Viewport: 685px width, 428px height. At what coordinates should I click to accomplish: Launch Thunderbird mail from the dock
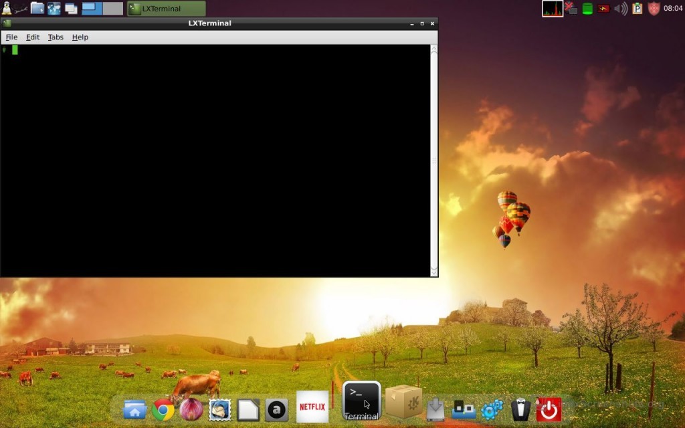[x=219, y=409]
